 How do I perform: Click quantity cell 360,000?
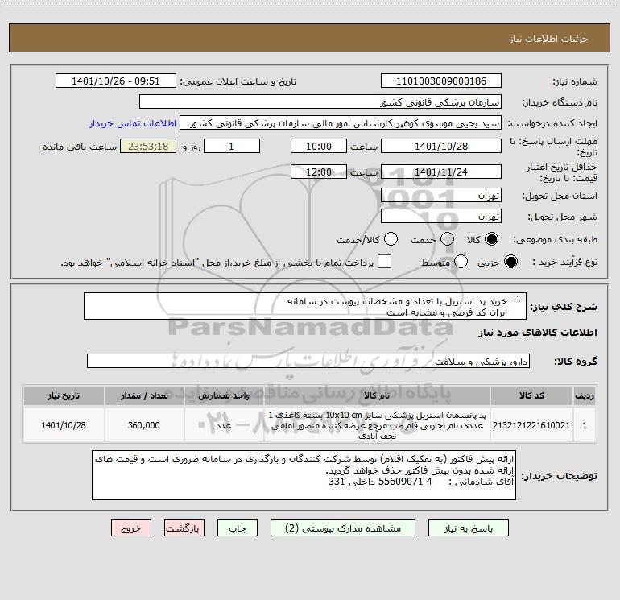pos(144,425)
